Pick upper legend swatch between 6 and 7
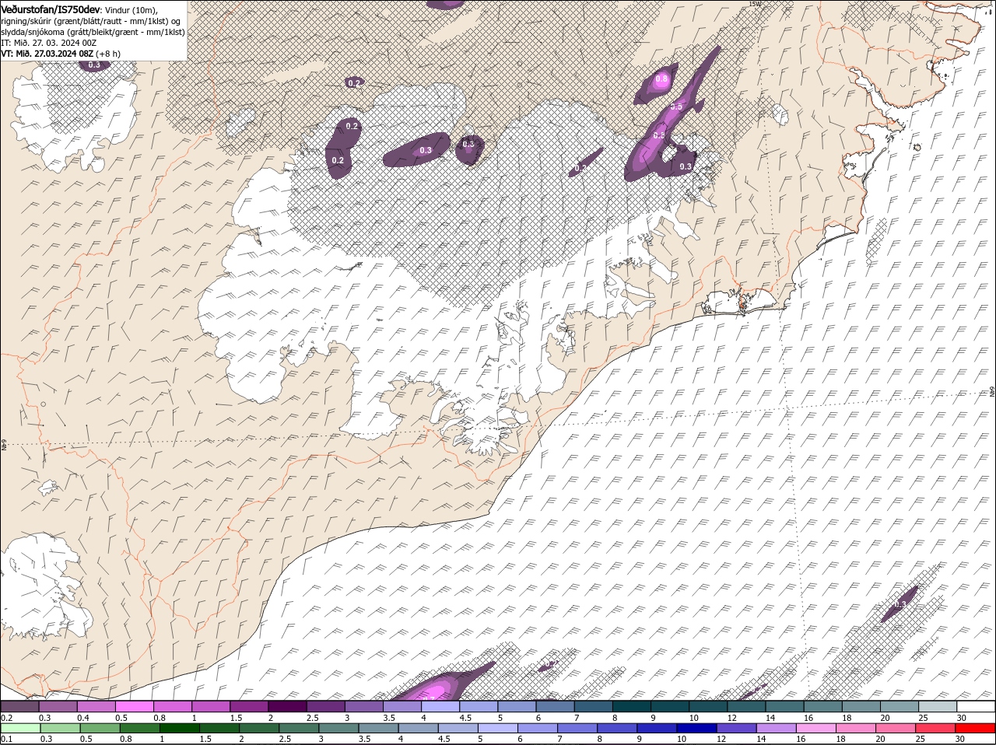The width and height of the screenshot is (996, 745). click(x=555, y=706)
